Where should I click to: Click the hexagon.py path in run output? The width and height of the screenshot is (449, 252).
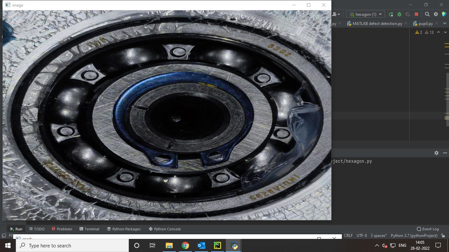pyautogui.click(x=352, y=161)
